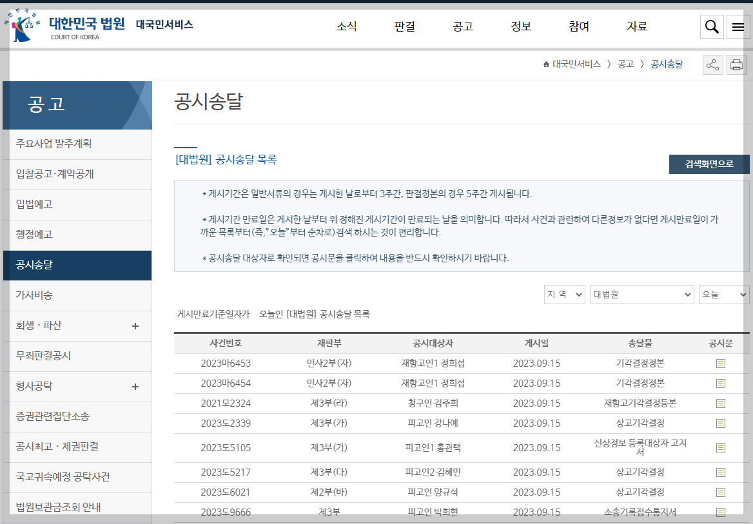Click the 사건번호 column header
The width and height of the screenshot is (753, 524).
[226, 344]
